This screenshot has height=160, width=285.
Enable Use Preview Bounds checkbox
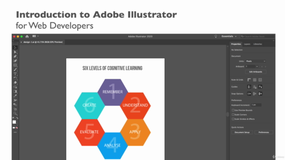[233, 110]
